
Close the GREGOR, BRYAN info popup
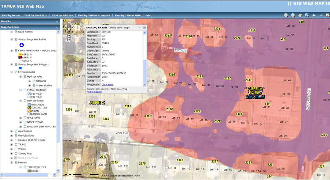pos(144,27)
